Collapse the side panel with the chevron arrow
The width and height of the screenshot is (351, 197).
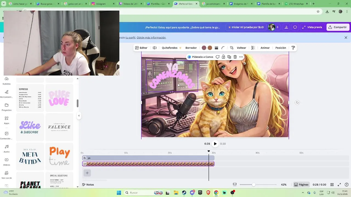[x=79, y=115]
